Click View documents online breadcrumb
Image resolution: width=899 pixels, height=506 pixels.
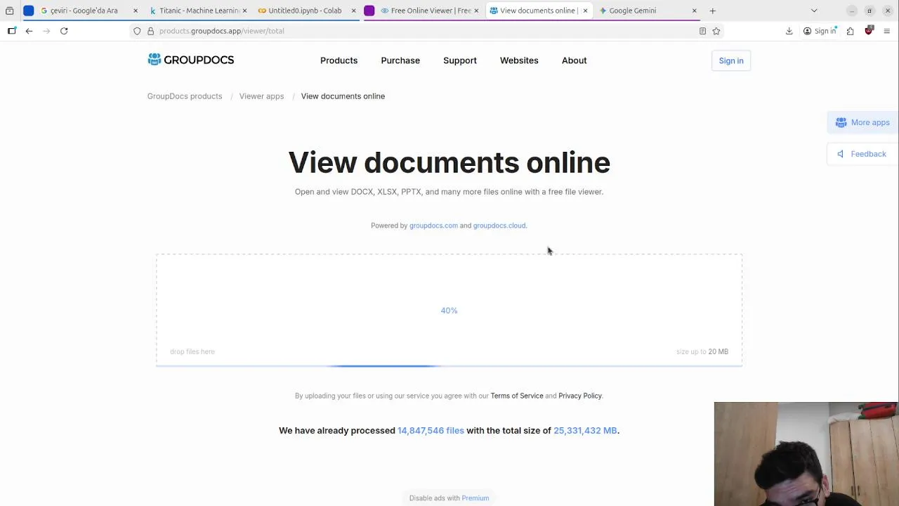(x=343, y=96)
